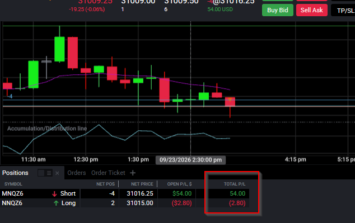The height and width of the screenshot is (223, 355).
Task: Click the orange marker on the last candle
Action: [x=230, y=99]
